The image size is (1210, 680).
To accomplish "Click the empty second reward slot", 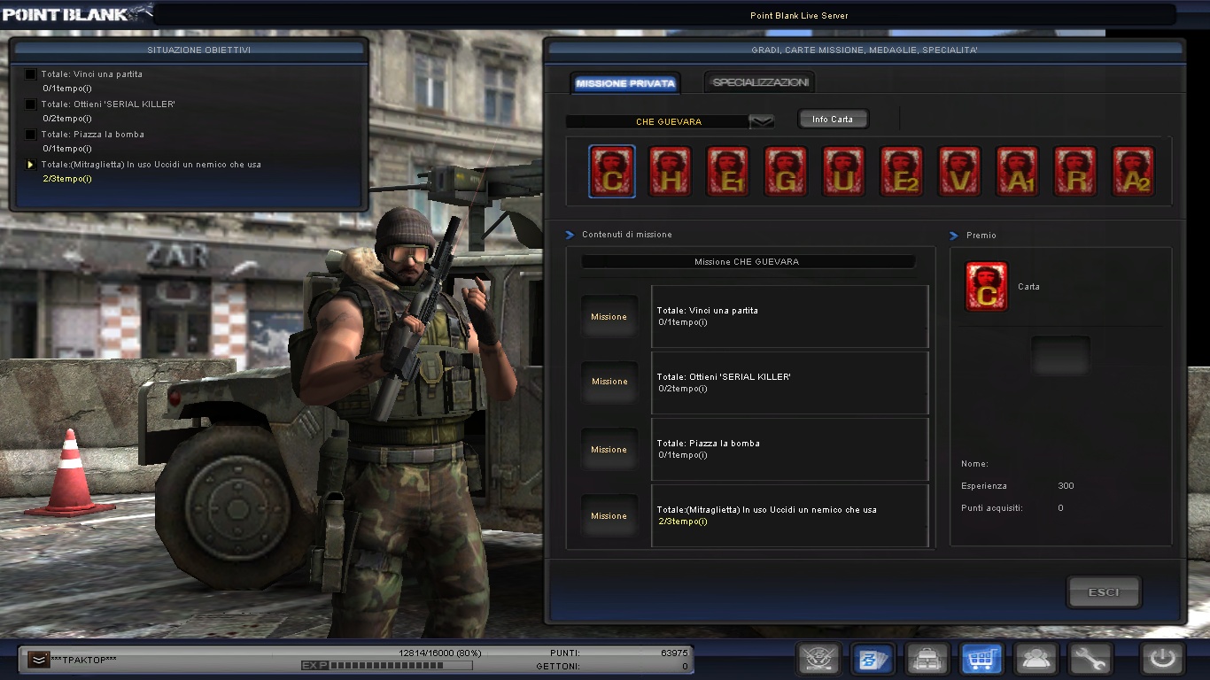I will [x=1060, y=355].
